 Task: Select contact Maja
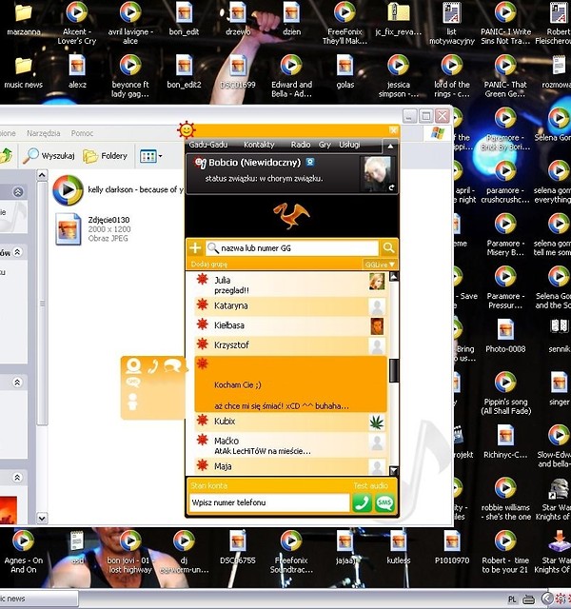coord(290,466)
